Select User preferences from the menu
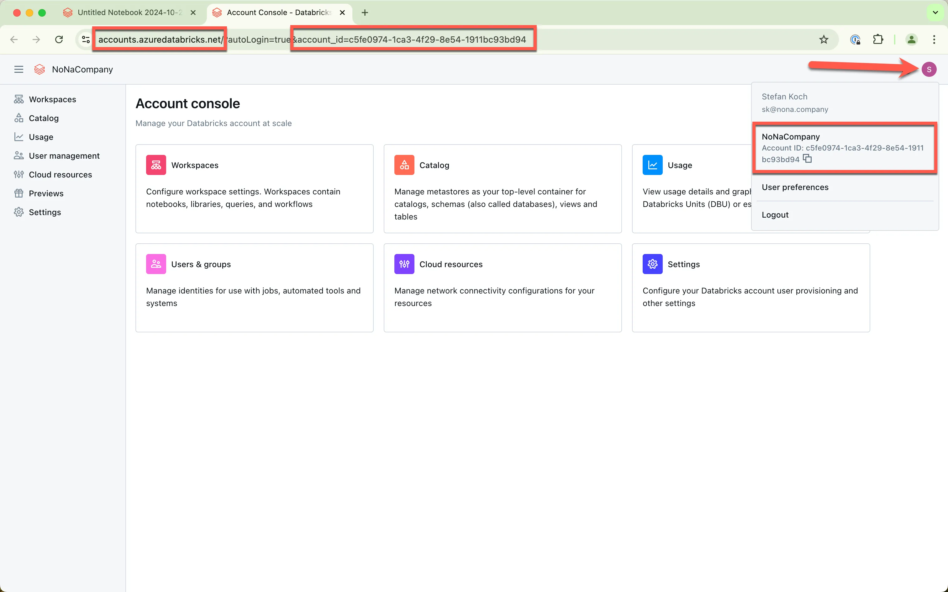Viewport: 948px width, 592px height. pos(795,187)
